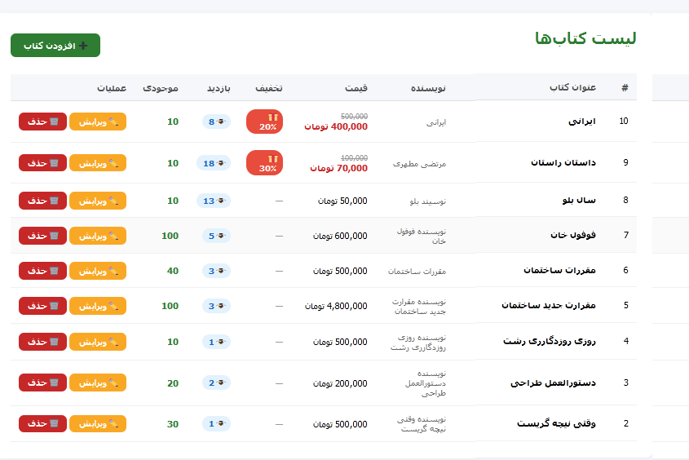The image size is (689, 460).
Task: Edit the داستان راستان book
Action: click(x=98, y=163)
